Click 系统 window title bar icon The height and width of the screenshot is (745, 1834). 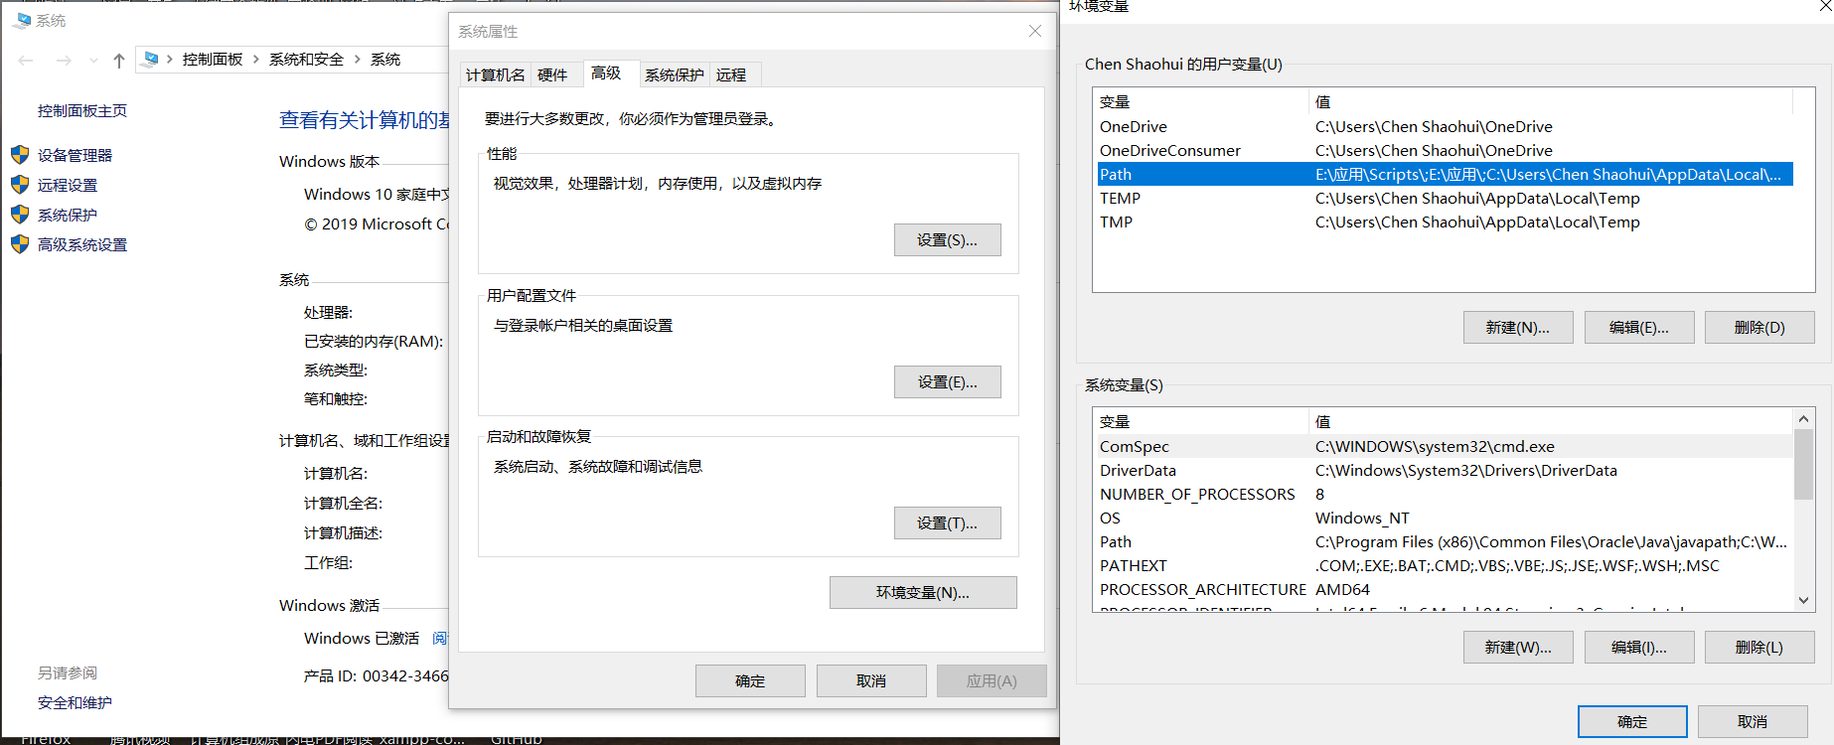[22, 19]
